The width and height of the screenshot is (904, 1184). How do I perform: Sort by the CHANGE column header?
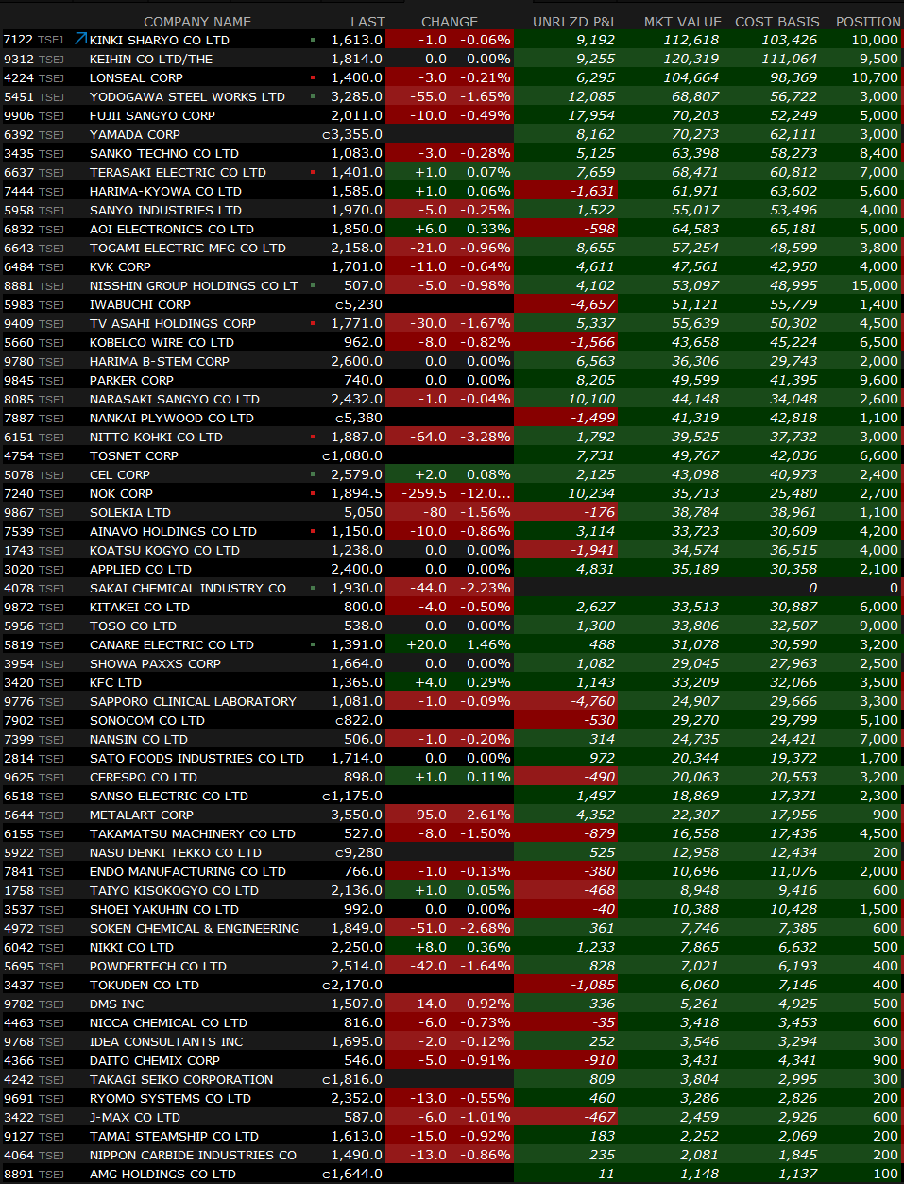tap(450, 21)
